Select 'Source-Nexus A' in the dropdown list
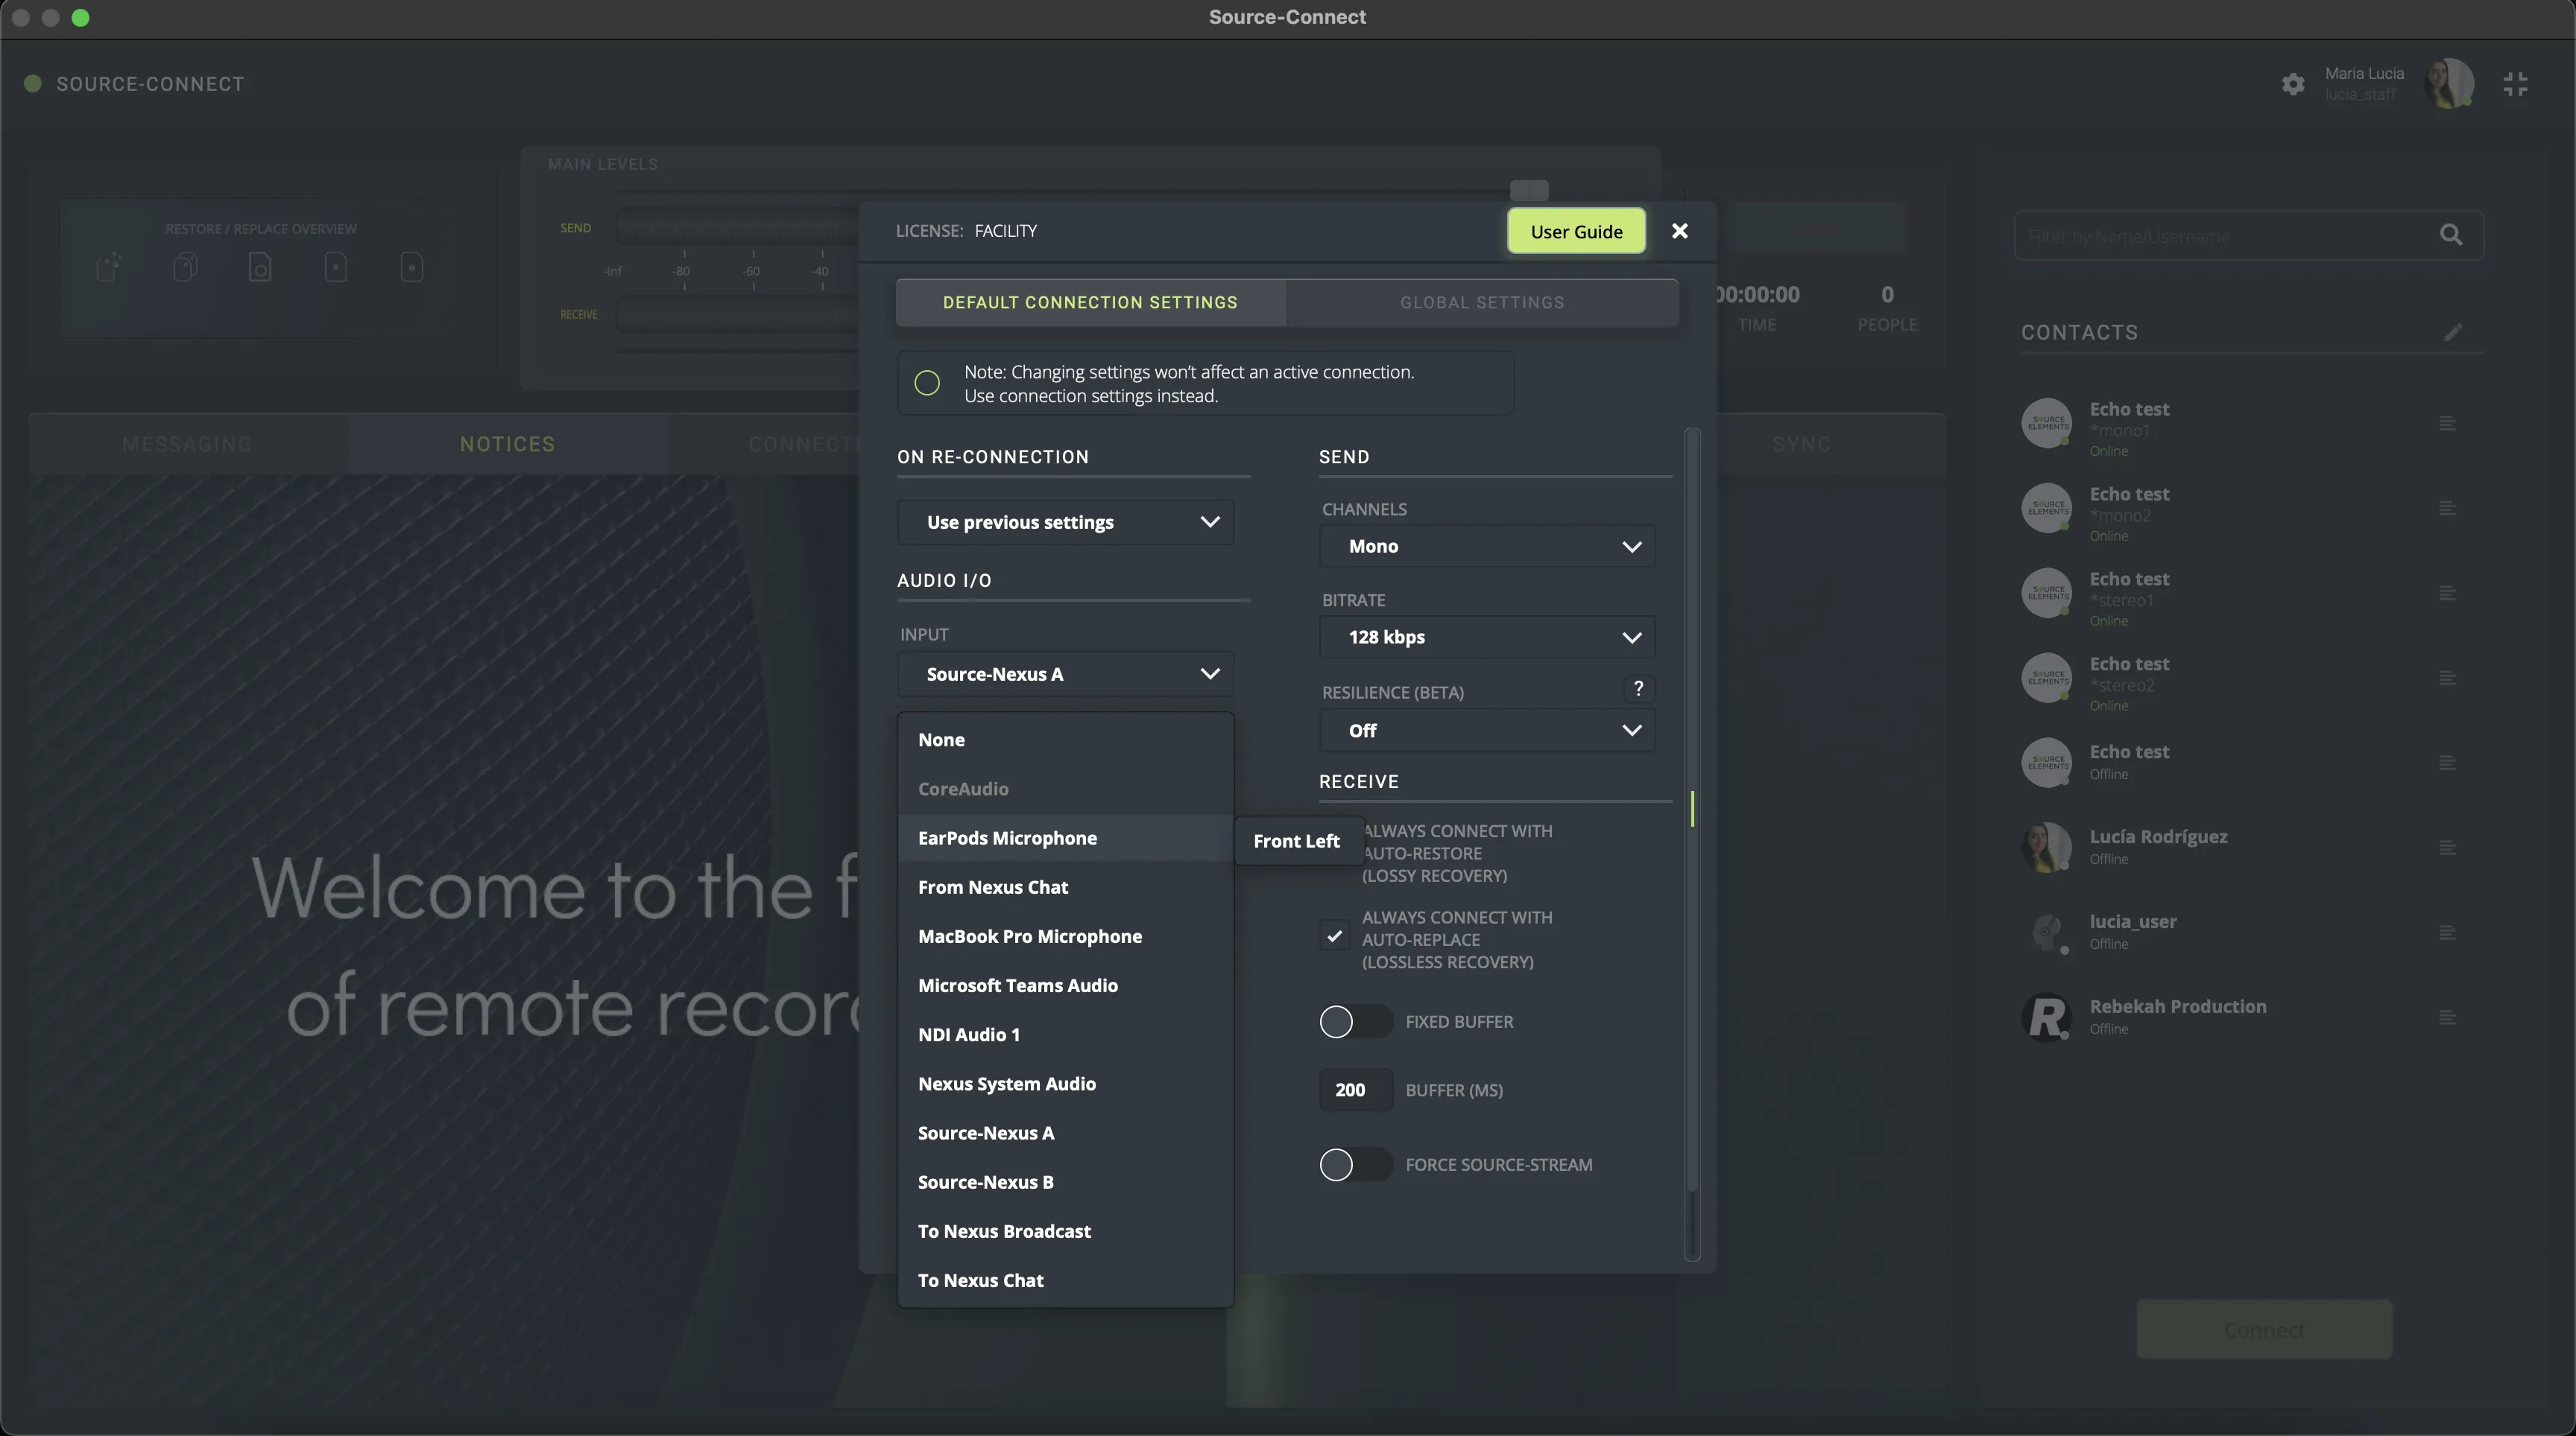This screenshot has height=1436, width=2576. [x=1066, y=1133]
